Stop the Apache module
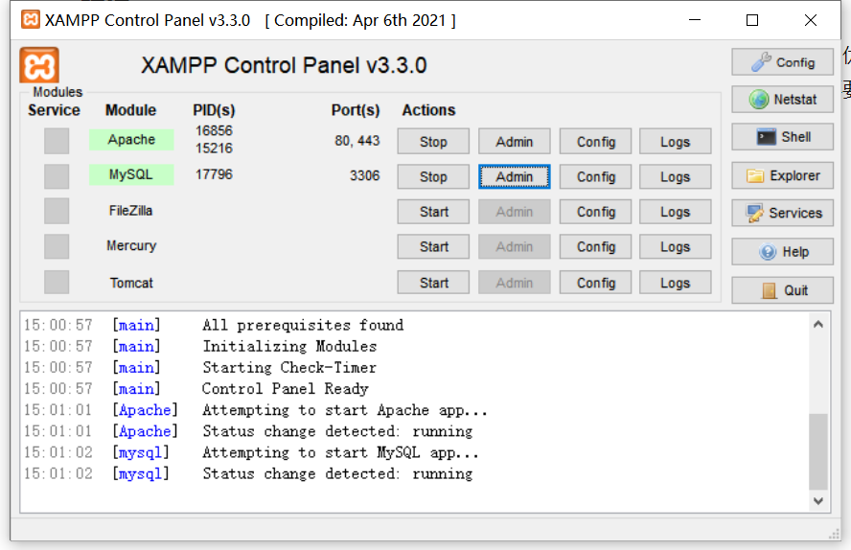The image size is (851, 550). pos(433,142)
